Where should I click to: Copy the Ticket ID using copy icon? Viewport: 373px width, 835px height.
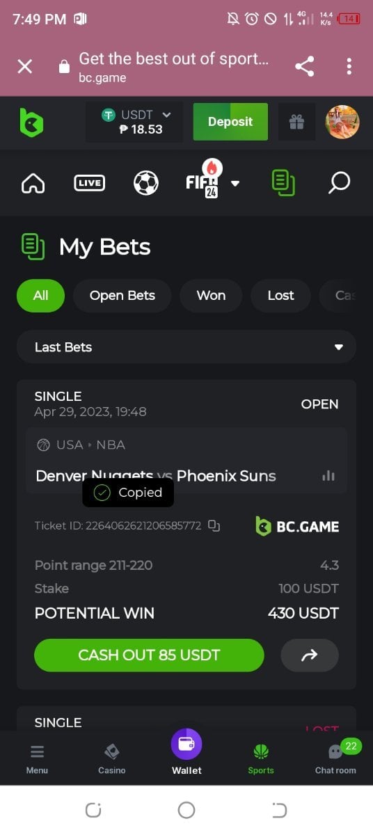point(214,526)
